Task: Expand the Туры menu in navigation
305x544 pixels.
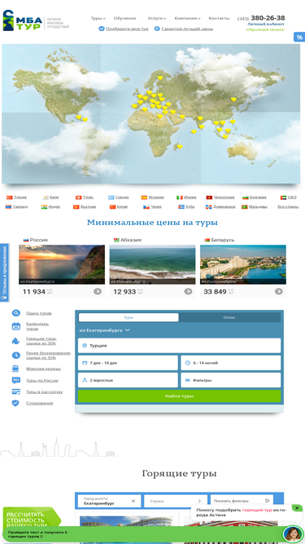Action: pos(98,19)
